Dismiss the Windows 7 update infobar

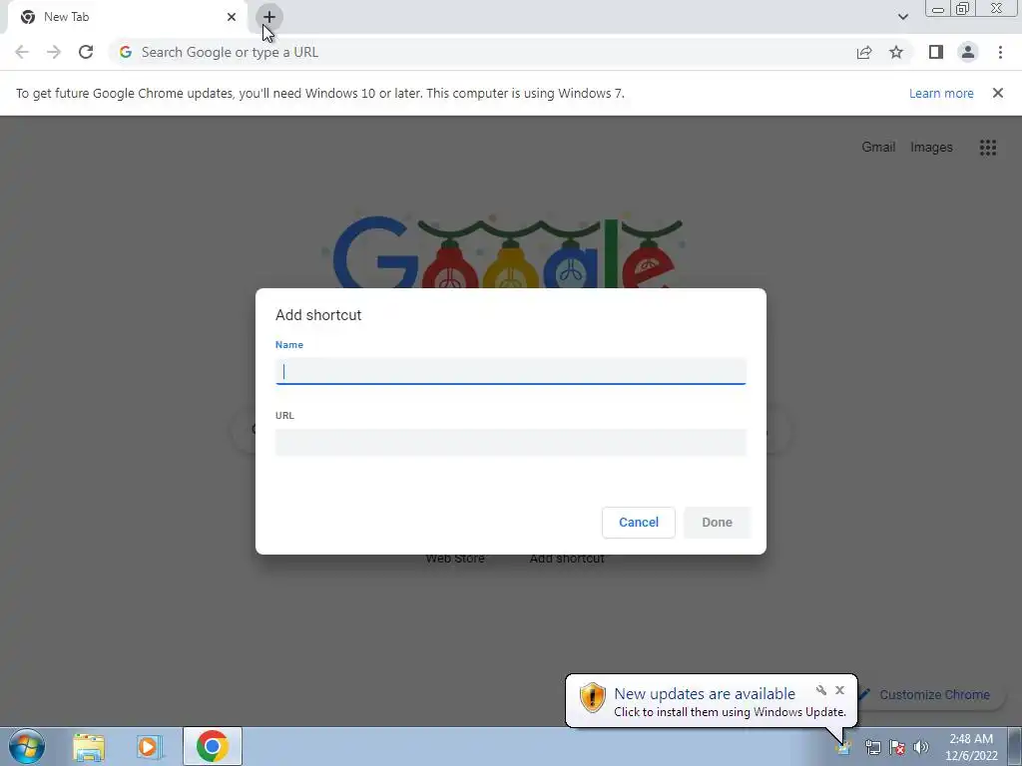(x=998, y=93)
